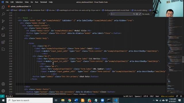Toggle Match Whole Word in find widget
Viewport: 184px width, 103px height.
click(x=137, y=14)
